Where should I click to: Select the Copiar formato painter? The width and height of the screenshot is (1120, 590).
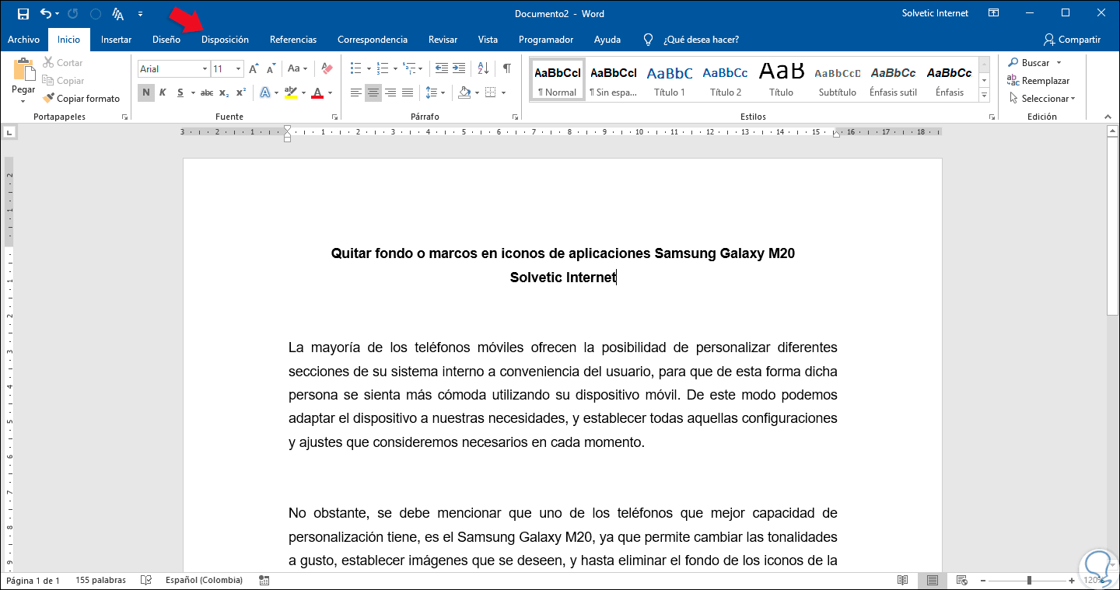pos(82,99)
